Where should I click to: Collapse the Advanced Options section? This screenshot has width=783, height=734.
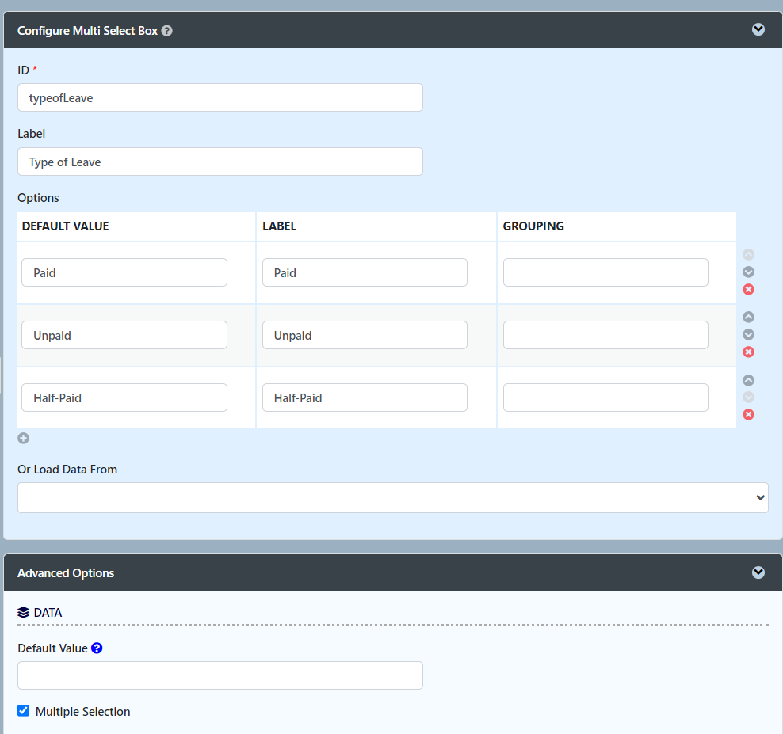click(x=758, y=572)
